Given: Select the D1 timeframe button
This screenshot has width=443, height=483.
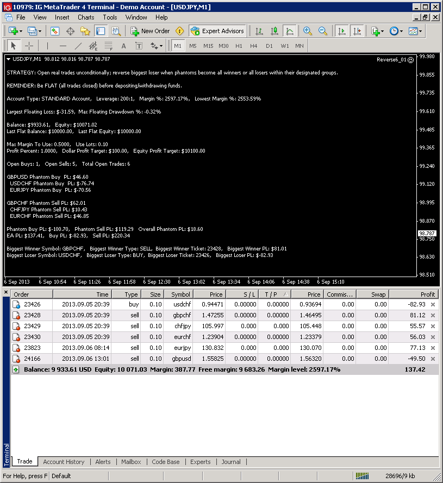Looking at the screenshot, I should click(x=269, y=46).
